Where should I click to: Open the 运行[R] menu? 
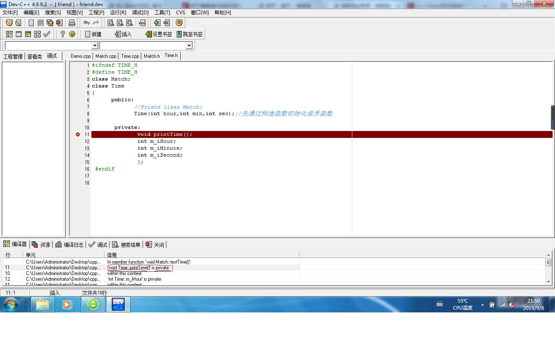pos(118,13)
